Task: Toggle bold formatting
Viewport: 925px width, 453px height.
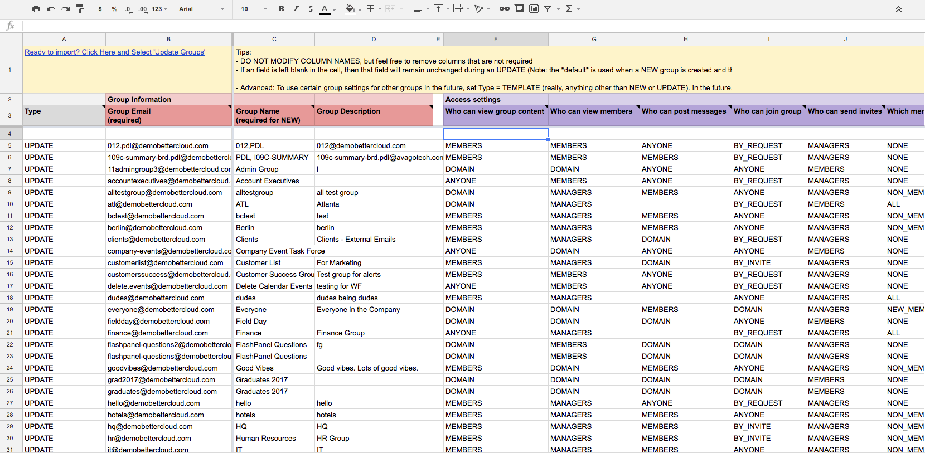Action: [x=282, y=9]
